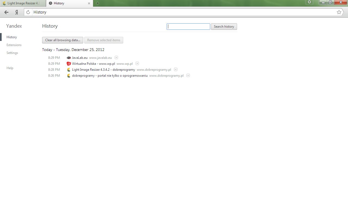Click Clear all browsing data button

point(63,40)
